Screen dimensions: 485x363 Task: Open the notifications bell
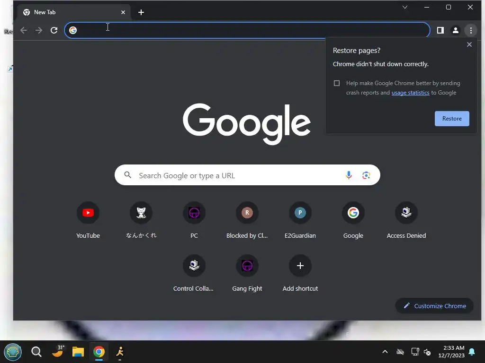tap(472, 352)
